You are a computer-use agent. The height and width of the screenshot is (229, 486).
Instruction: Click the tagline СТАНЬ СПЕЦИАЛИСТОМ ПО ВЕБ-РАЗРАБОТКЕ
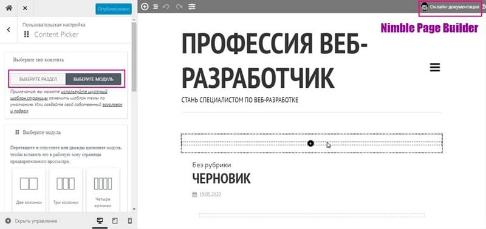240,100
